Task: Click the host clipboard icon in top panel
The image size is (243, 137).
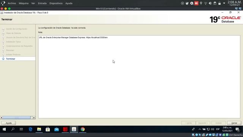Action: pos(215,3)
